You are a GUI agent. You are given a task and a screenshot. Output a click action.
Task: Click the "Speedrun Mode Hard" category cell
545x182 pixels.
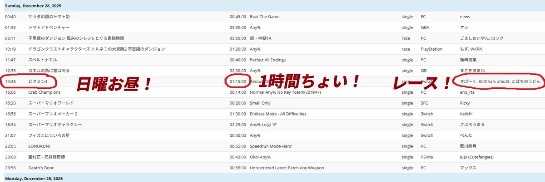click(x=271, y=146)
